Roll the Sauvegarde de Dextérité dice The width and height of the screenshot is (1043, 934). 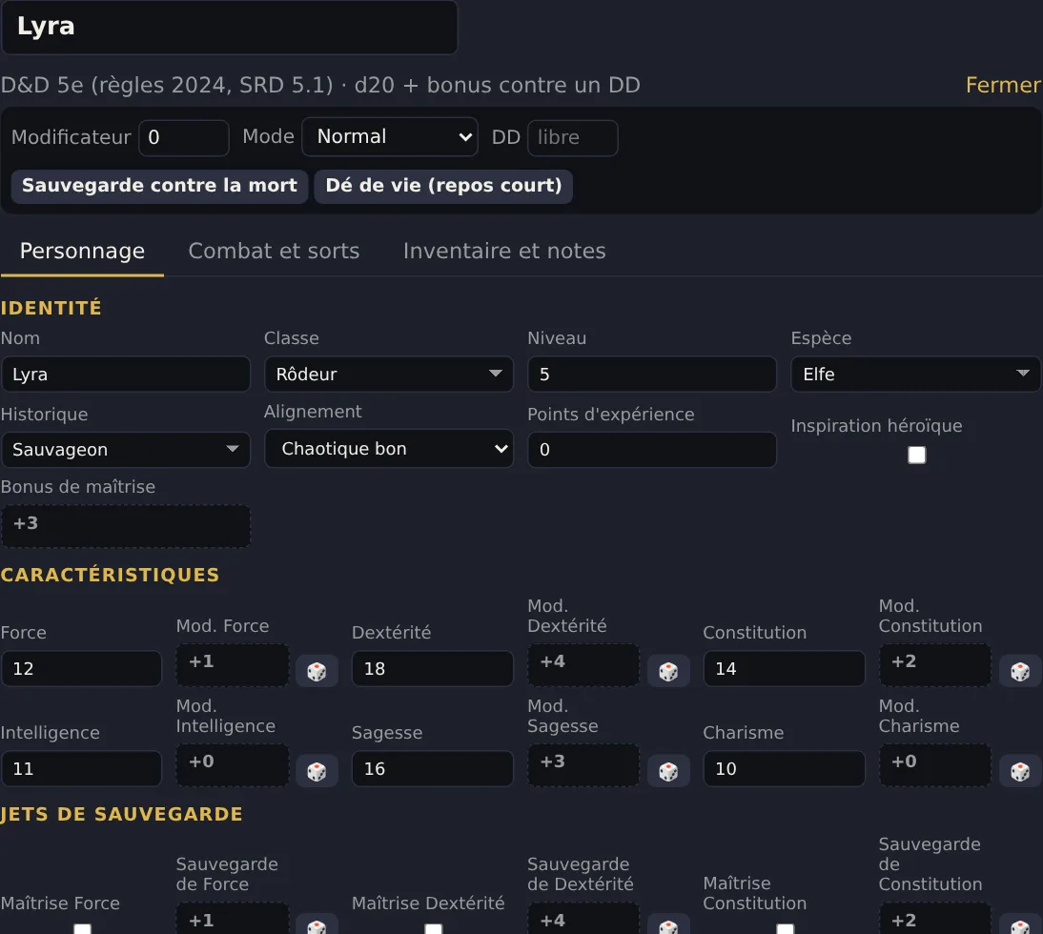click(667, 924)
